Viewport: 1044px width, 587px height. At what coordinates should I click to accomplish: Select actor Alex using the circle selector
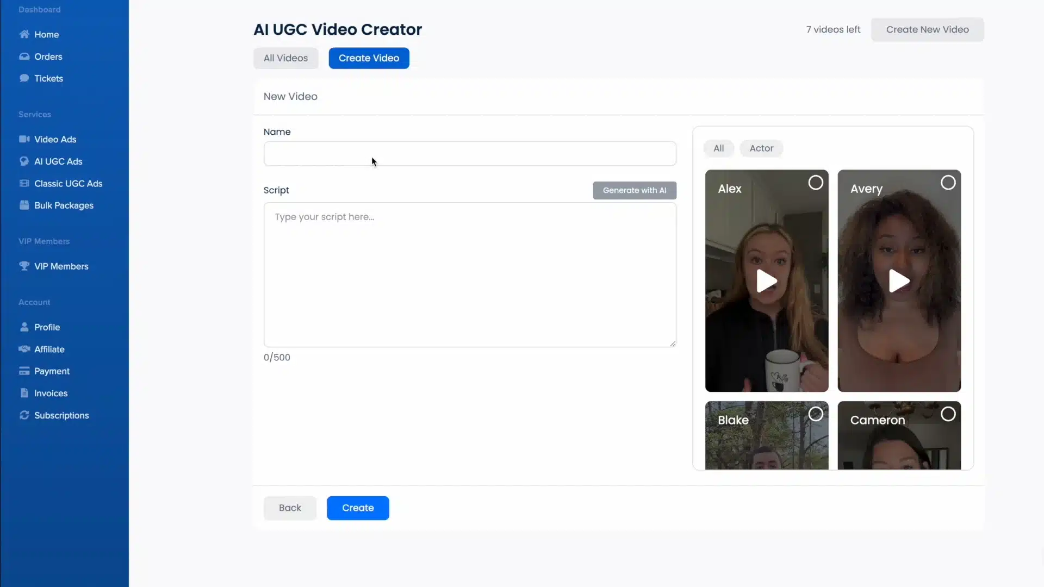coord(815,182)
